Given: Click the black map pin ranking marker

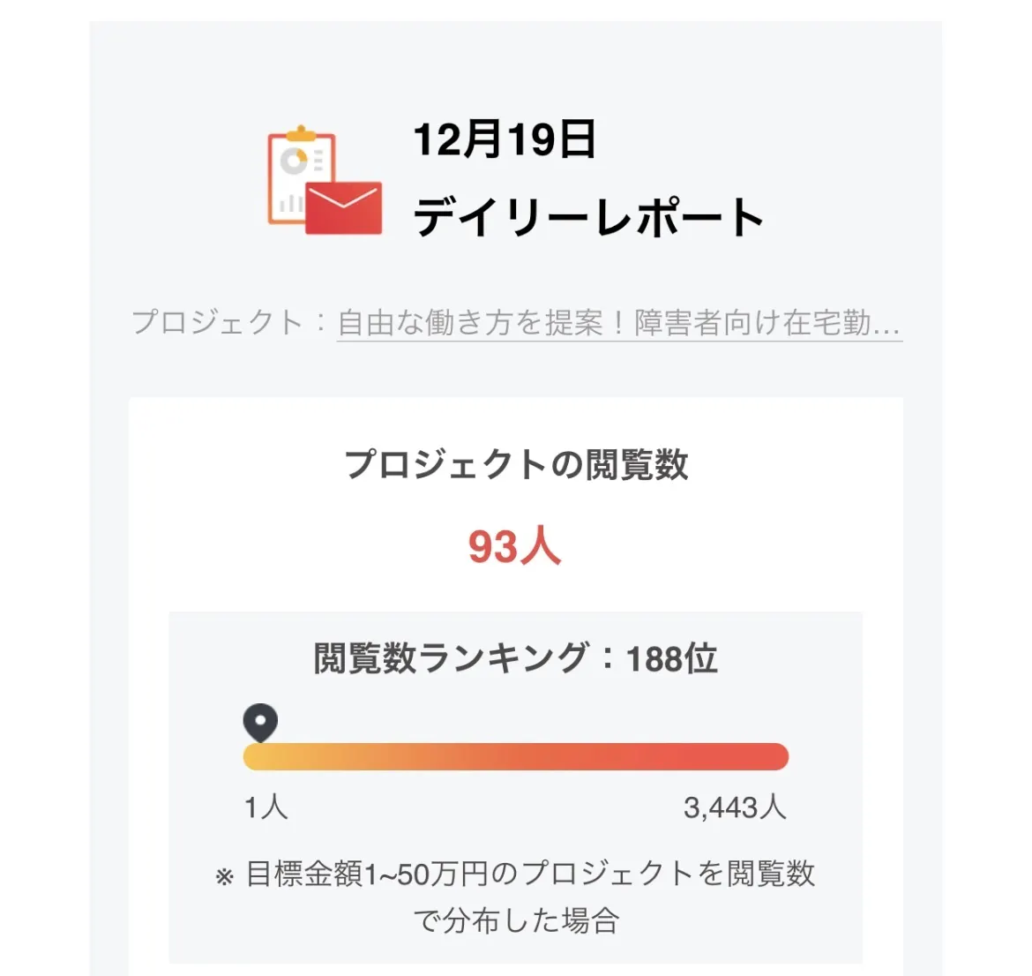Looking at the screenshot, I should tap(260, 723).
